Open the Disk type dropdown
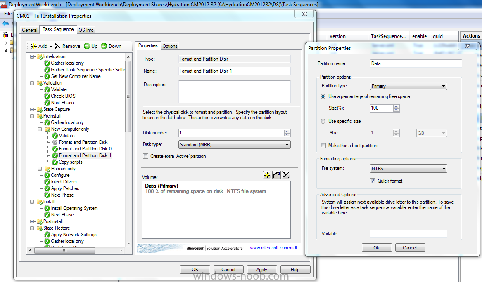 235,145
